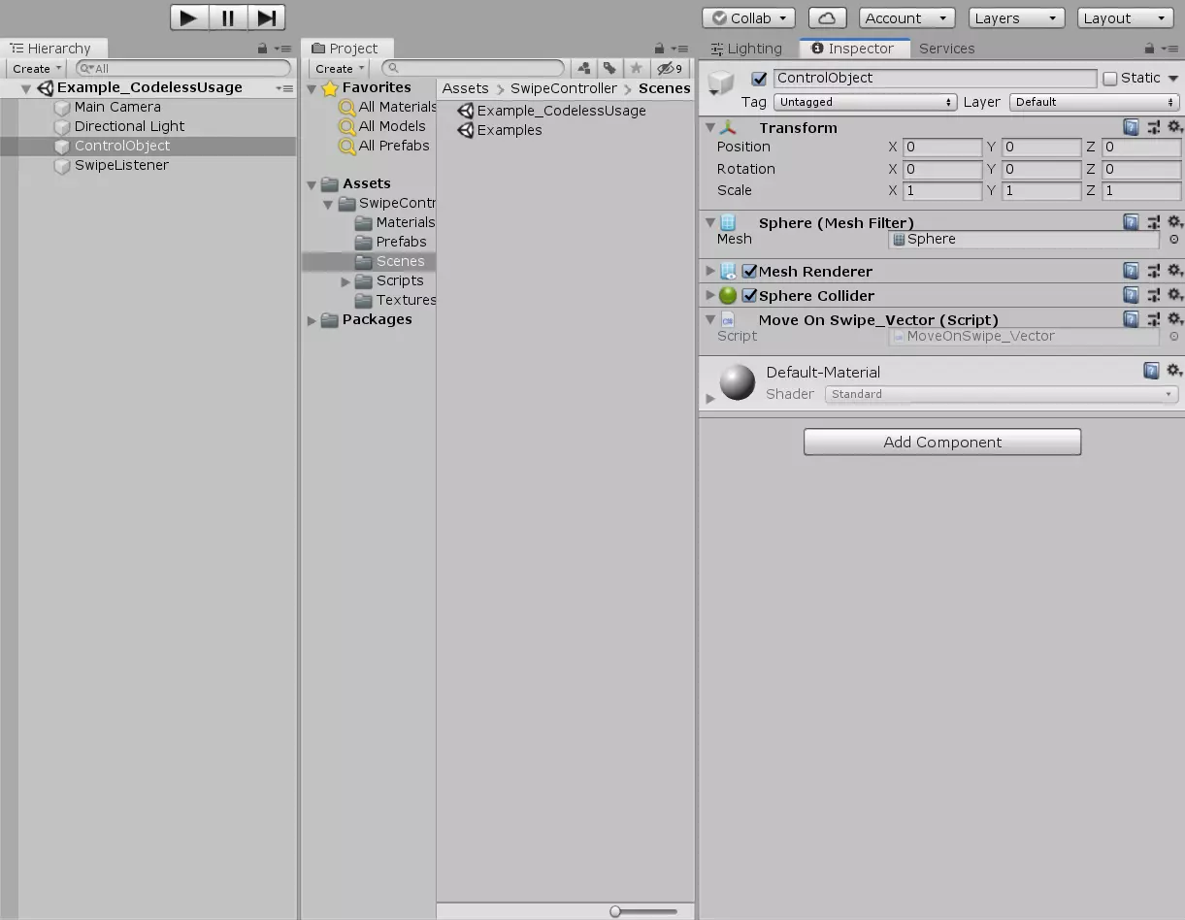
Task: Select the Hierarchy tab
Action: (51, 49)
